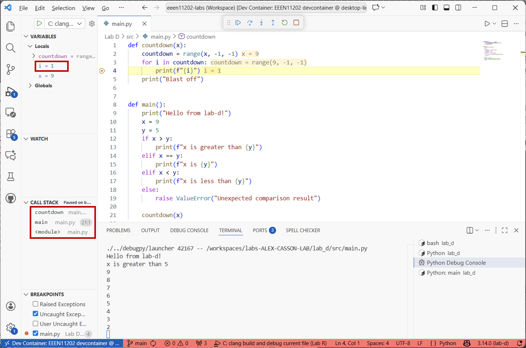Select the main frame in call stack
This screenshot has height=348, width=526.
(x=41, y=222)
